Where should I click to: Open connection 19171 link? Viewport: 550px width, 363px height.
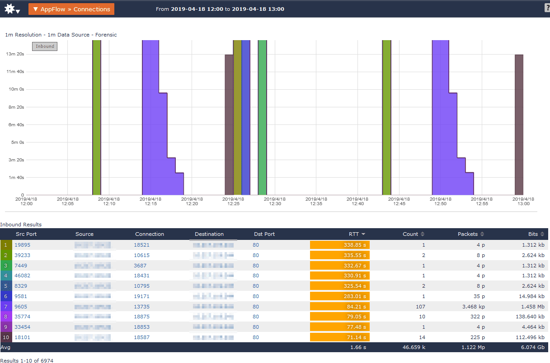pyautogui.click(x=141, y=296)
